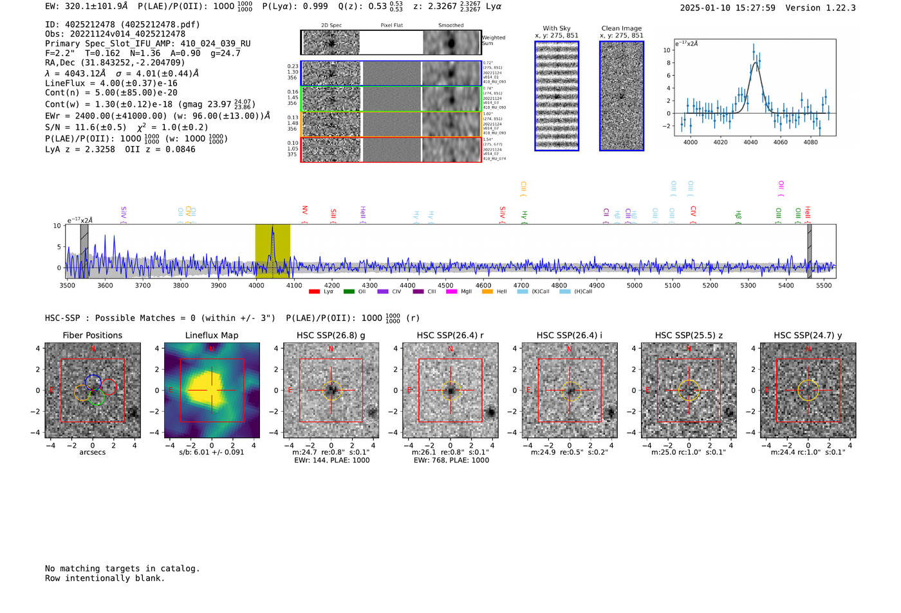Select the green-bordered fiber spectrum row
Image resolution: width=901 pixels, height=613 pixels.
391,99
